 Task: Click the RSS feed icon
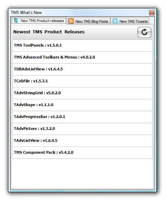(71, 21)
